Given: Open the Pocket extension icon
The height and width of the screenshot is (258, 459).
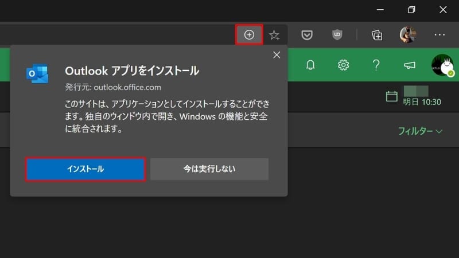Looking at the screenshot, I should 307,35.
